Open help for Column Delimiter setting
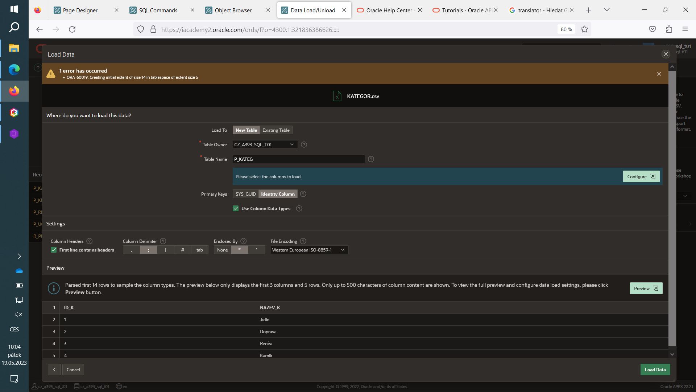 [163, 241]
